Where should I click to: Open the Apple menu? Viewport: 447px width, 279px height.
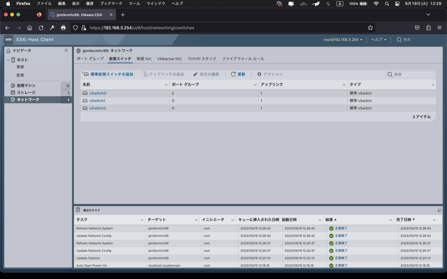[8, 4]
